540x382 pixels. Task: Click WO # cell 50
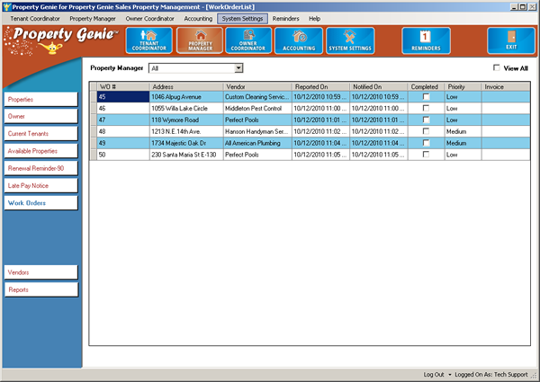[x=123, y=155]
